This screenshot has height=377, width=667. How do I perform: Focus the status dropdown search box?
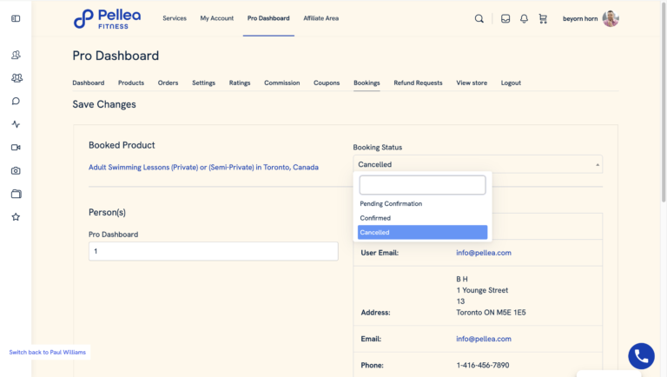pos(422,185)
